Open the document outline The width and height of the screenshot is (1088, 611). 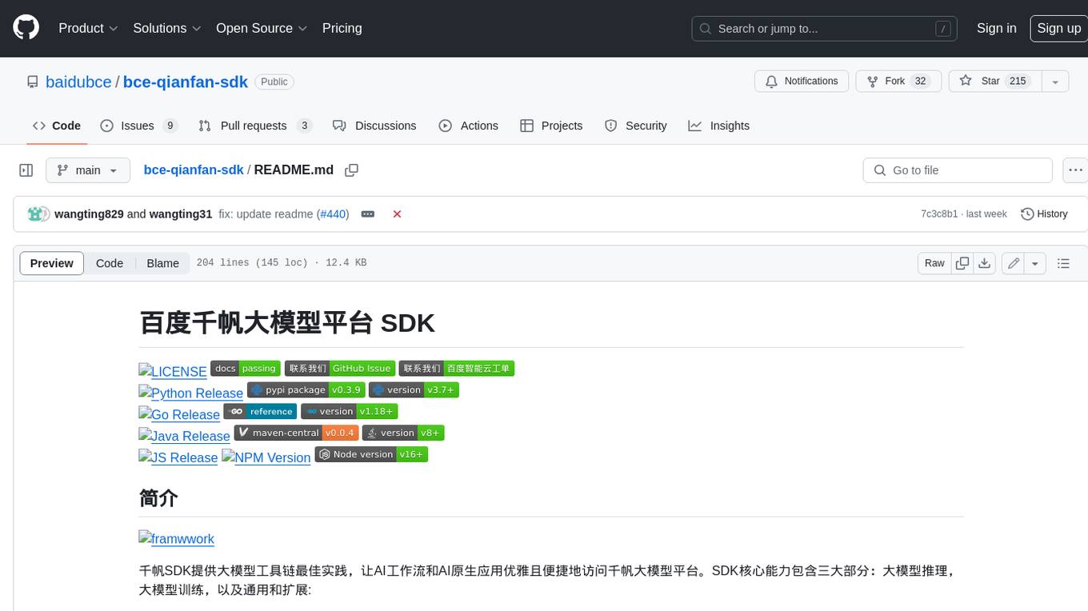1063,263
